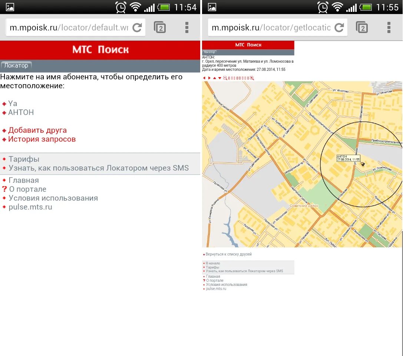The image size is (403, 356).
Task: Go to Главная on right page
Action: click(x=213, y=277)
